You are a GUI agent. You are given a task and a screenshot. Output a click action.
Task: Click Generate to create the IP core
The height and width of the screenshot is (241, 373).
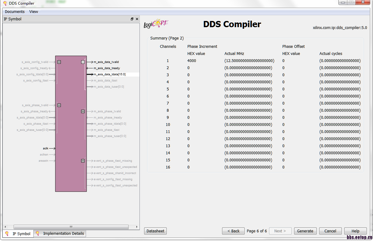[x=305, y=231]
